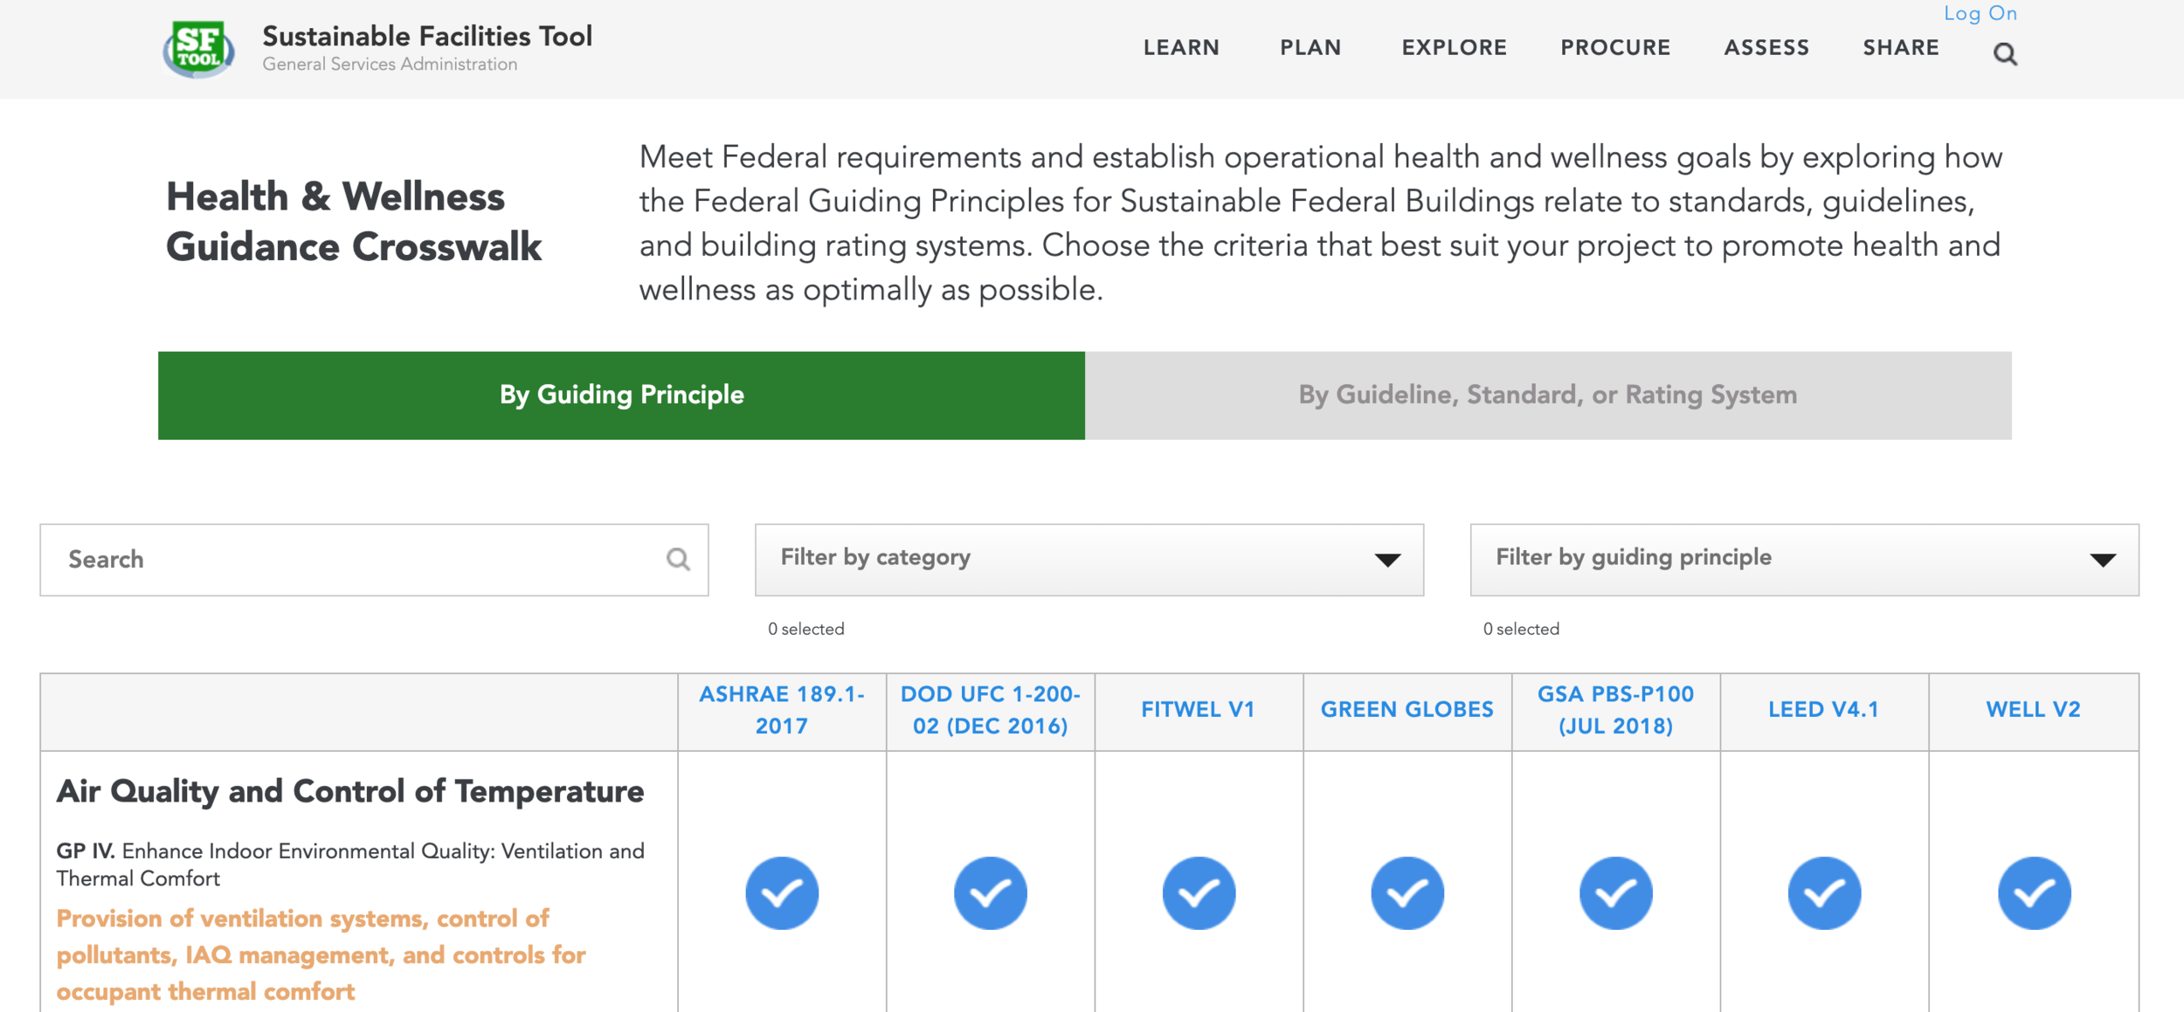Click the LEED V4.1 checkmark for Air Quality
The height and width of the screenshot is (1012, 2184).
(1824, 892)
